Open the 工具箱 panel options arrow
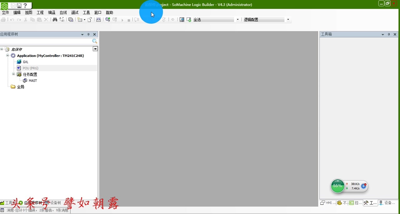Image resolution: width=400 pixels, height=214 pixels. click(383, 34)
